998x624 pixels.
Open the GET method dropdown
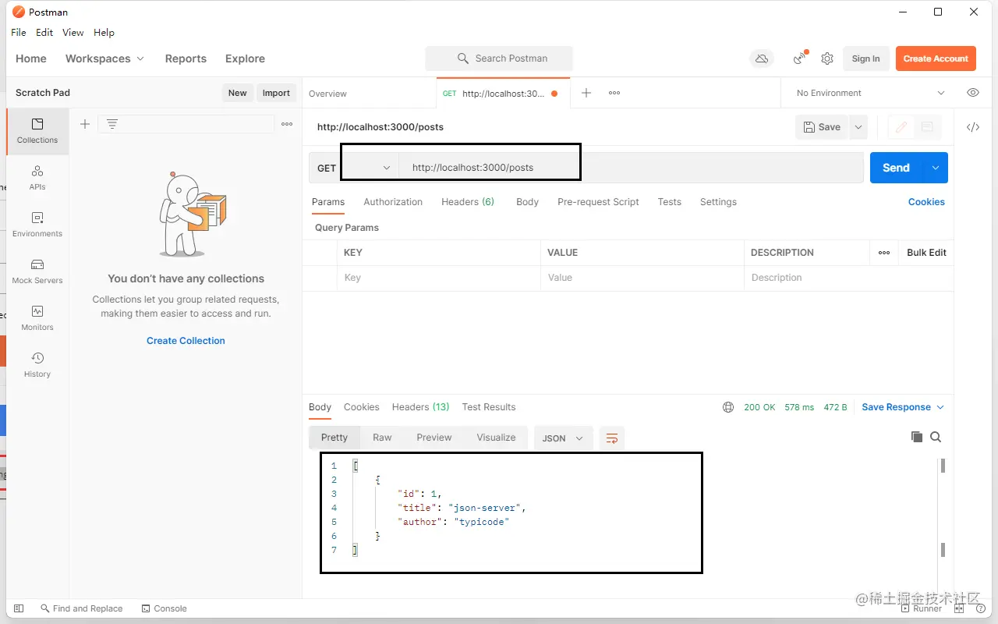tap(354, 168)
